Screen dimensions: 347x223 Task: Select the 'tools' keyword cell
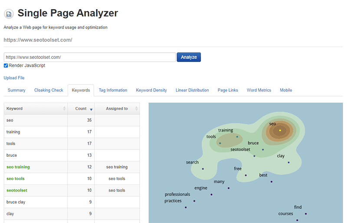click(36, 144)
